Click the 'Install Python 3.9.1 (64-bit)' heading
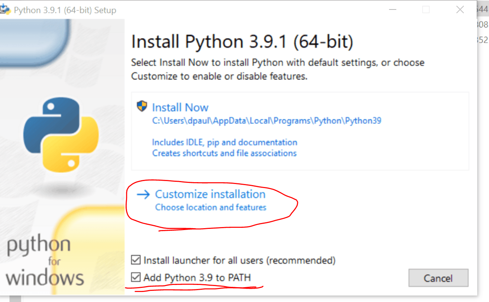The height and width of the screenshot is (302, 489). click(x=242, y=42)
